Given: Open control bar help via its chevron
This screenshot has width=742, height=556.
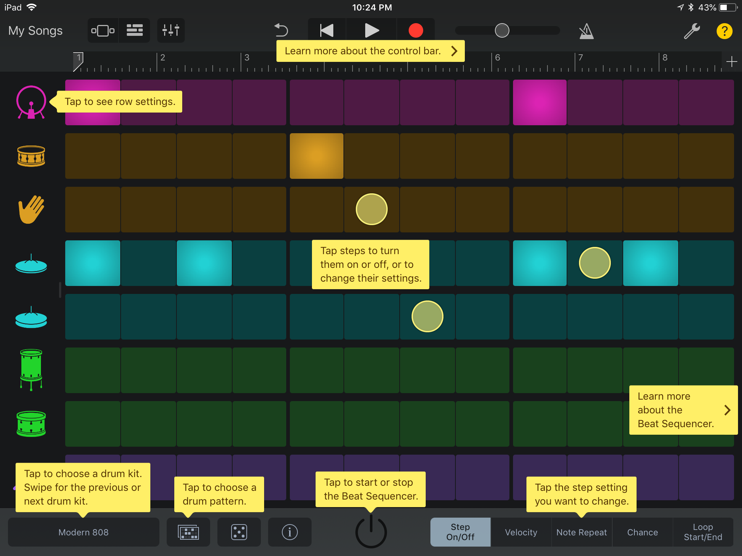Looking at the screenshot, I should [x=454, y=51].
